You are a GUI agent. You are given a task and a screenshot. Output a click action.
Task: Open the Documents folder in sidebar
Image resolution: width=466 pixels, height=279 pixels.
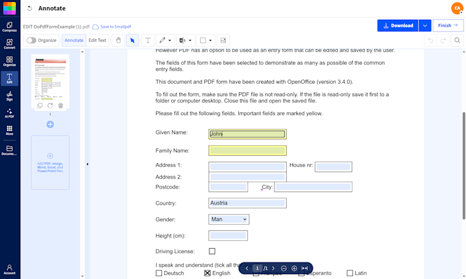click(9, 150)
